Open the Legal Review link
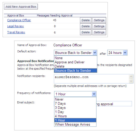The width and height of the screenshot is (138, 133). pyautogui.click(x=16, y=26)
